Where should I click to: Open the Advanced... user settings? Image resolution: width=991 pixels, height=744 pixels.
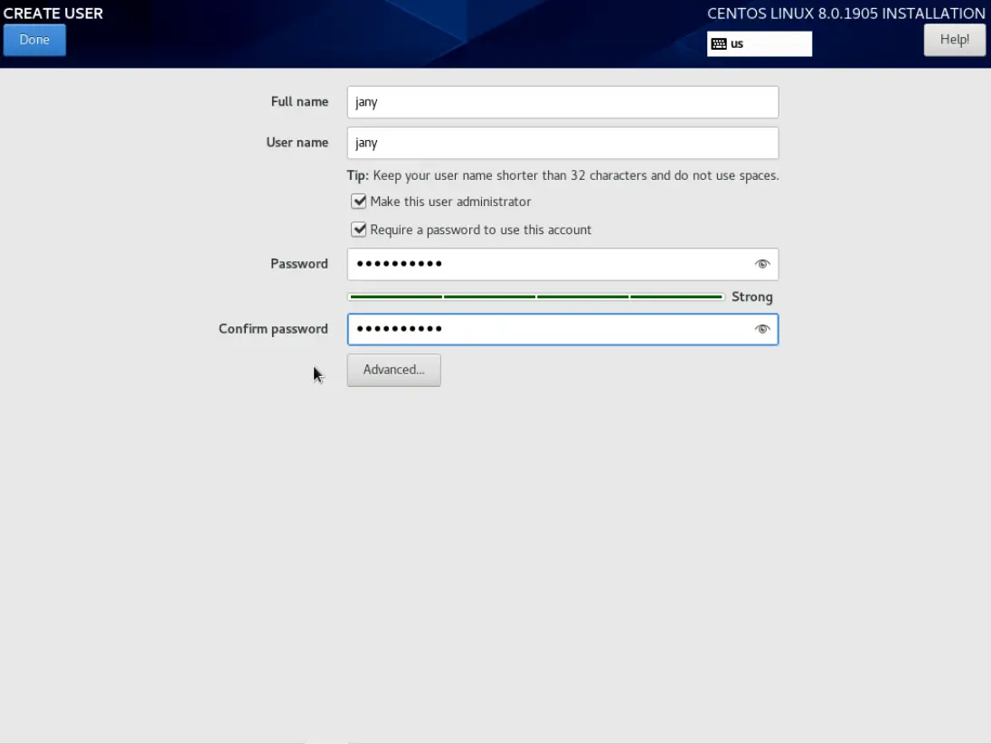(x=393, y=370)
